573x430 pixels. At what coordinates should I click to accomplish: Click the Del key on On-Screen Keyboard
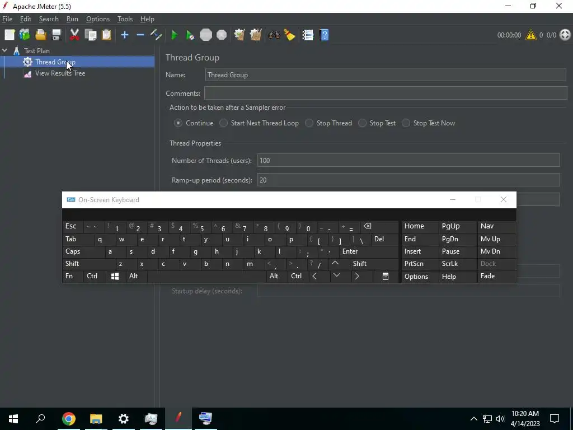coord(384,239)
